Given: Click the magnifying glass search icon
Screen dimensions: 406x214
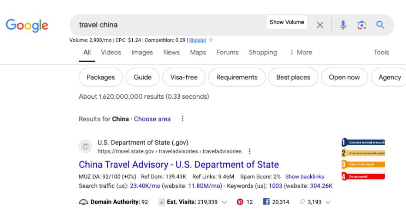Looking at the screenshot, I should click(x=380, y=25).
